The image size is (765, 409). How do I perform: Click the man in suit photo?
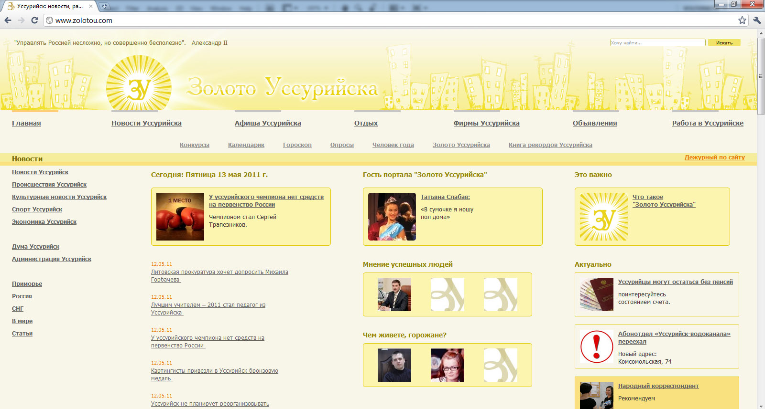[394, 294]
